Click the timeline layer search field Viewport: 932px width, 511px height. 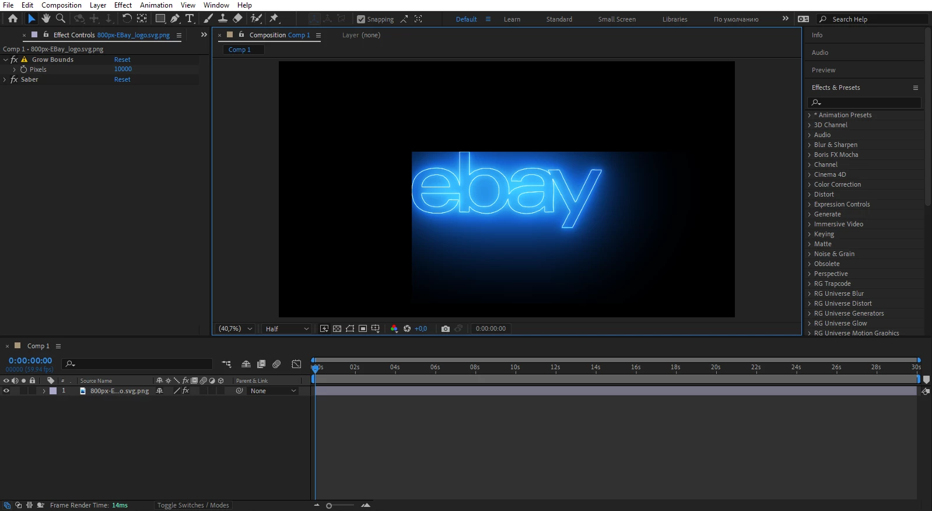coord(137,364)
